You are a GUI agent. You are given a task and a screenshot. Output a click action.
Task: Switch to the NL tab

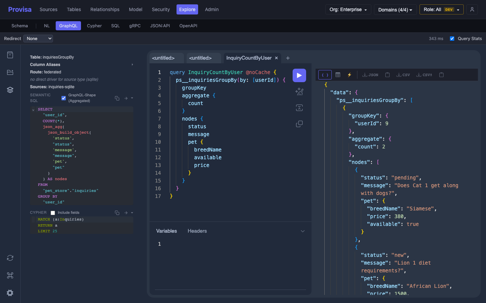(x=47, y=26)
